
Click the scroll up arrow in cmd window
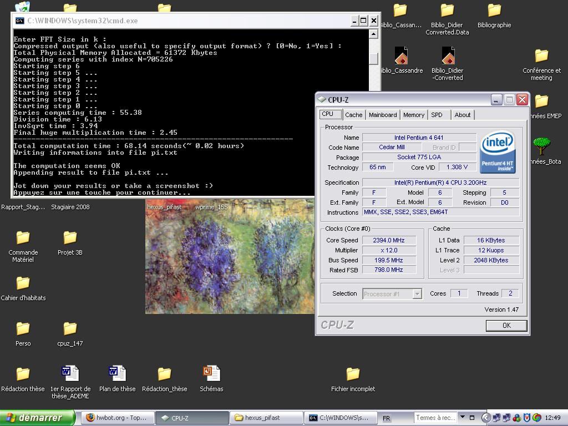[373, 34]
